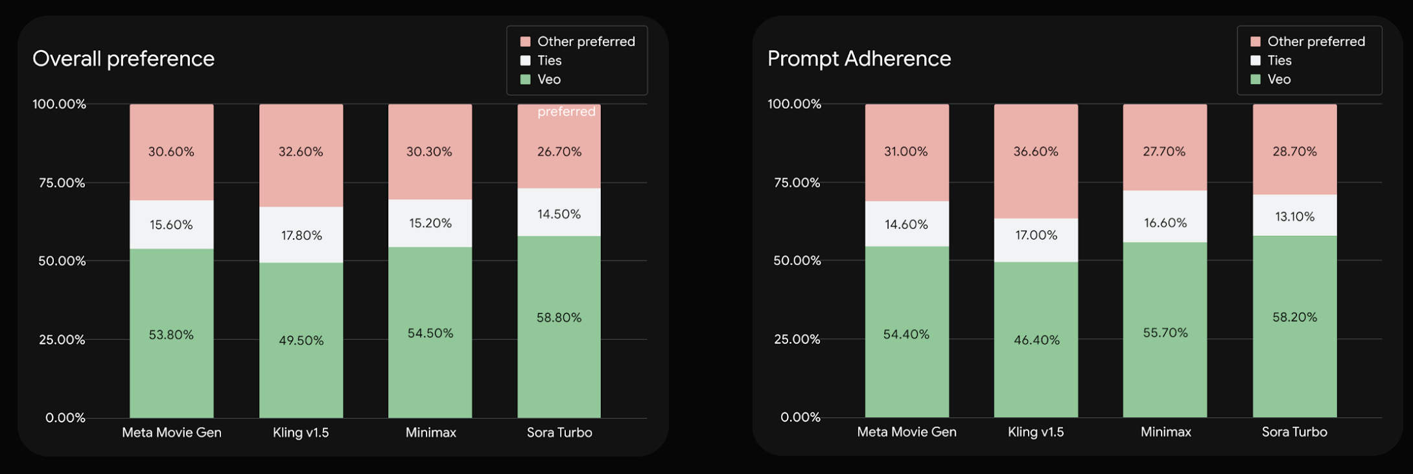Click the 13.10% white Ties segment
The height and width of the screenshot is (474, 1413).
pyautogui.click(x=1294, y=216)
